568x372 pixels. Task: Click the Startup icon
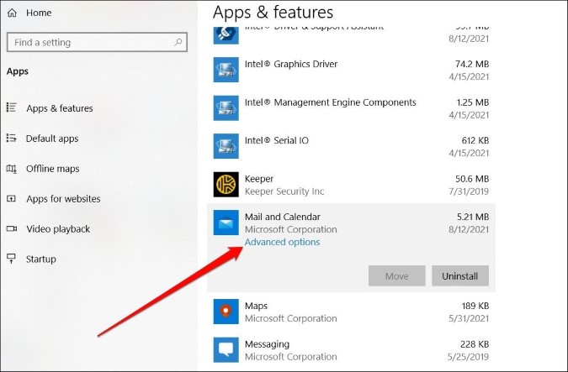pyautogui.click(x=11, y=259)
